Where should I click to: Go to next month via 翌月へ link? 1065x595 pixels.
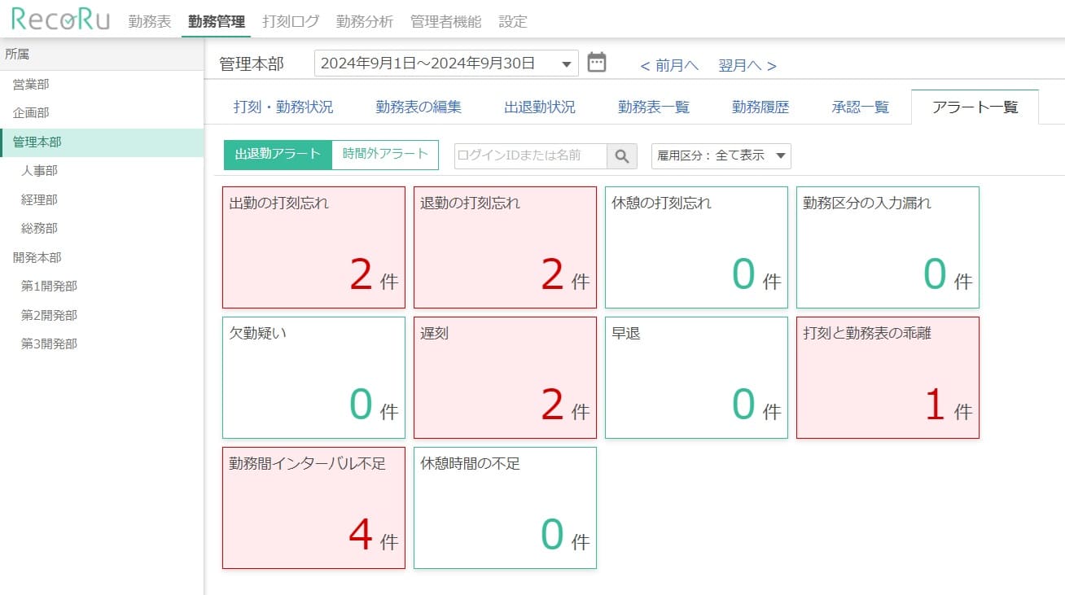tap(742, 65)
